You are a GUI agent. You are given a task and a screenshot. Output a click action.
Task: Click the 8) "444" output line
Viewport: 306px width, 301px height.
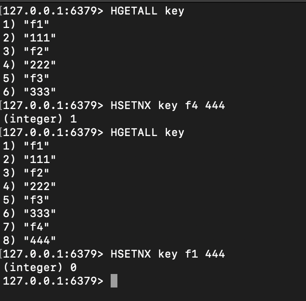pyautogui.click(x=29, y=240)
